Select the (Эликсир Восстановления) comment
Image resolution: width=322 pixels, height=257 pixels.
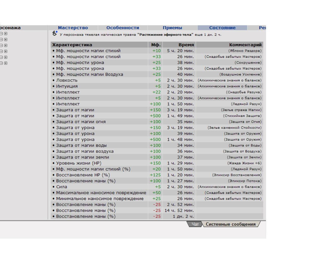pyautogui.click(x=237, y=175)
